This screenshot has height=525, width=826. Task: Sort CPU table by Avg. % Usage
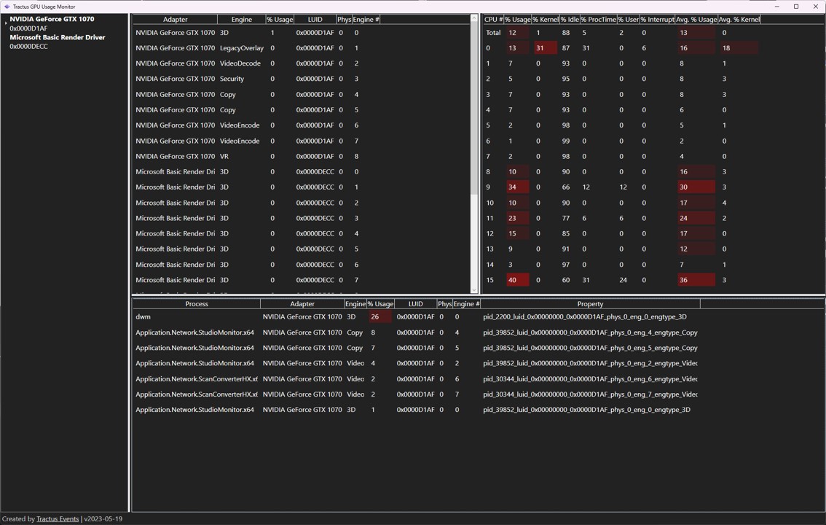tap(696, 20)
